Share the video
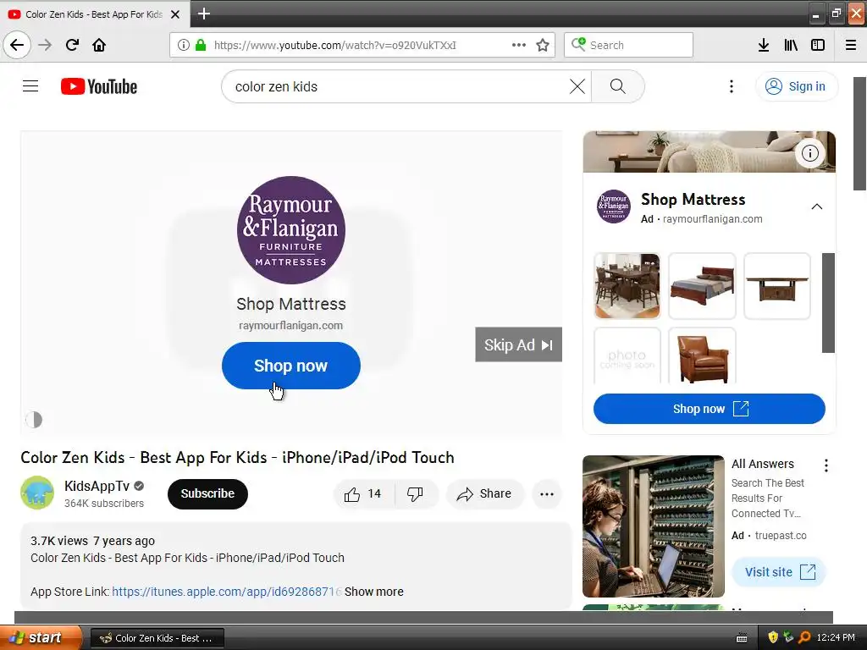The height and width of the screenshot is (650, 867). click(x=484, y=493)
